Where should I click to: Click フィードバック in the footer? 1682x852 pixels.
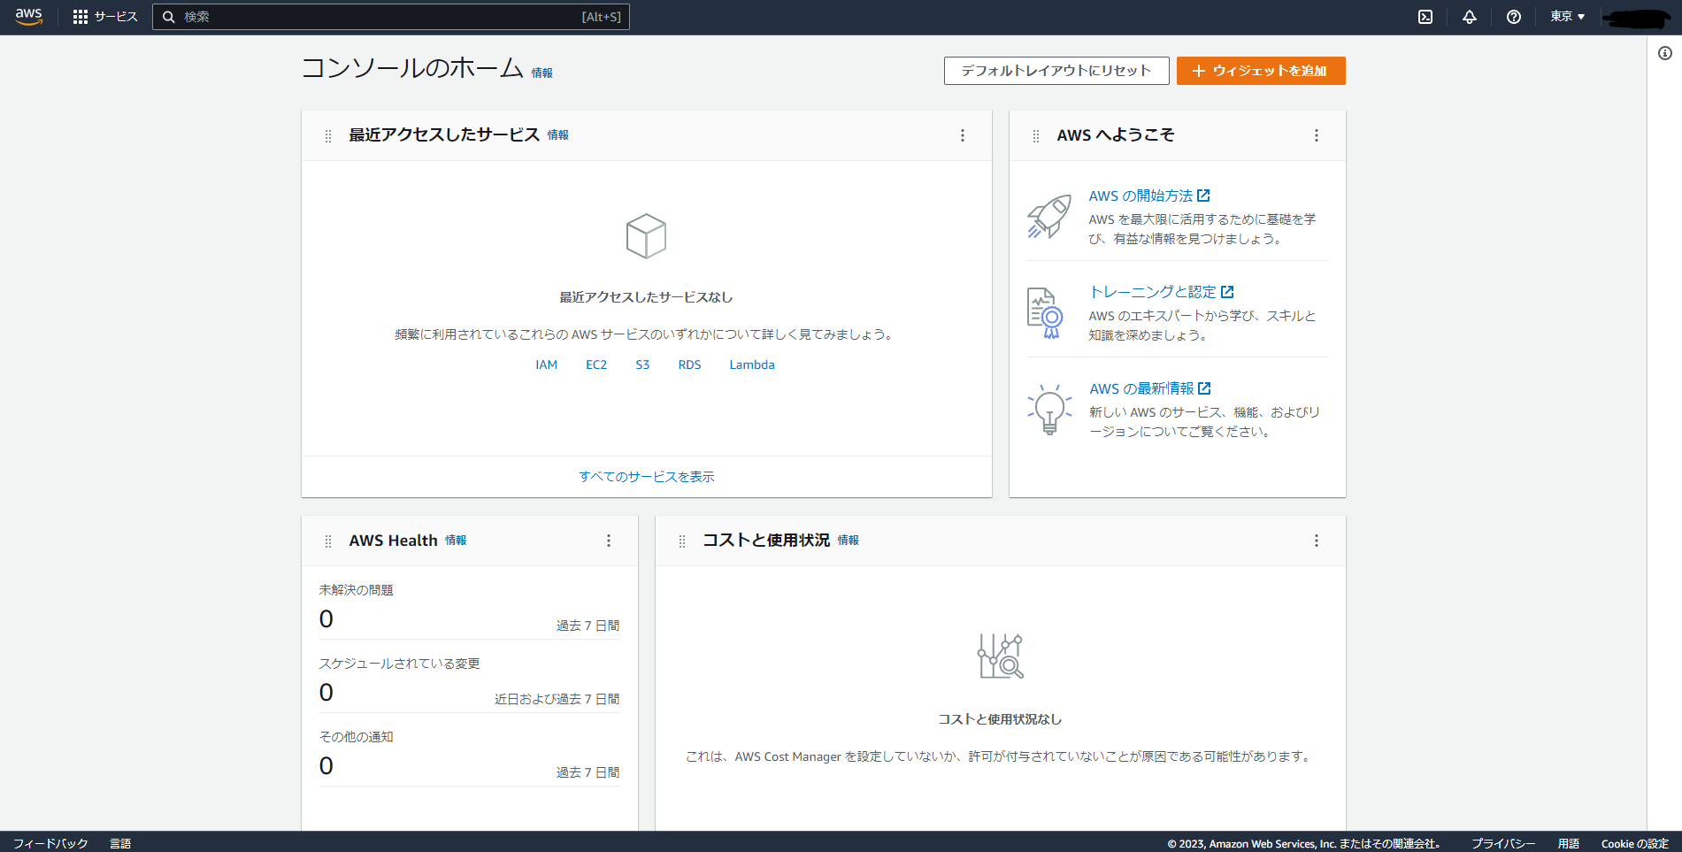[x=50, y=843]
